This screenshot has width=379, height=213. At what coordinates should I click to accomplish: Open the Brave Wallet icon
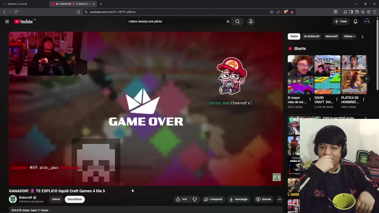(x=357, y=12)
